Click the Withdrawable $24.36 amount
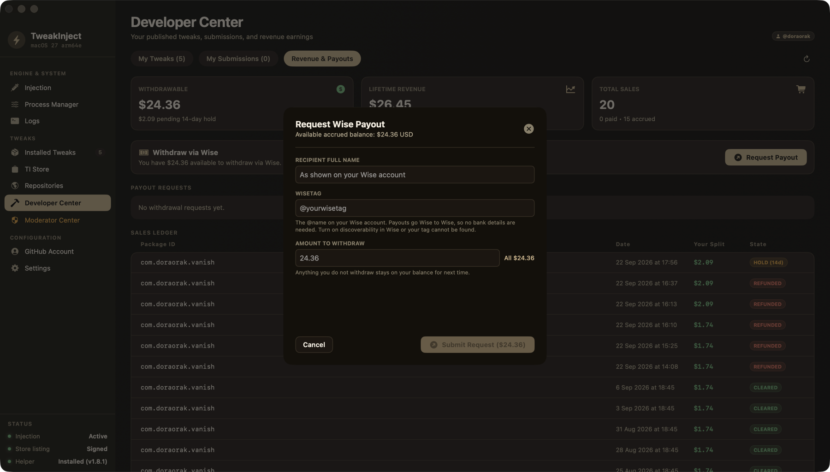The height and width of the screenshot is (472, 830). 160,105
